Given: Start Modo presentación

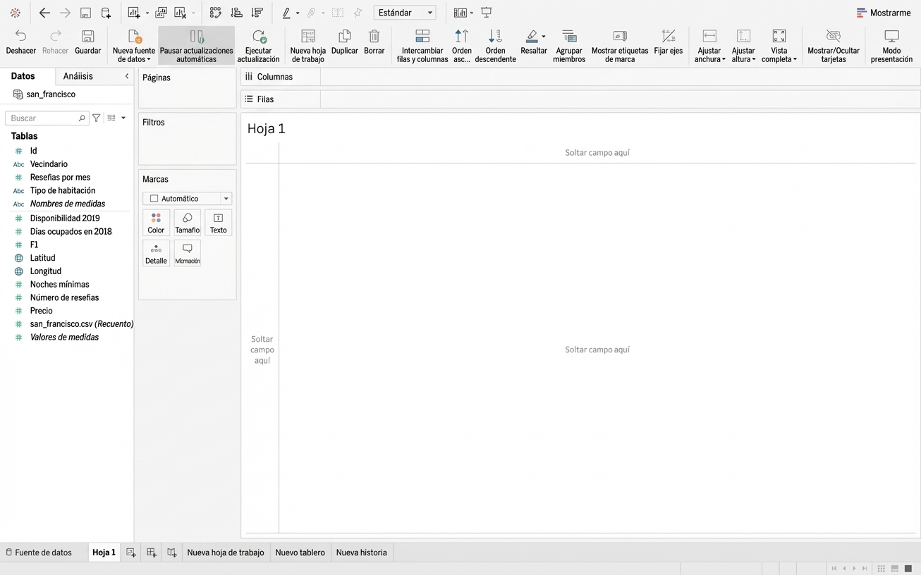Looking at the screenshot, I should point(891,37).
